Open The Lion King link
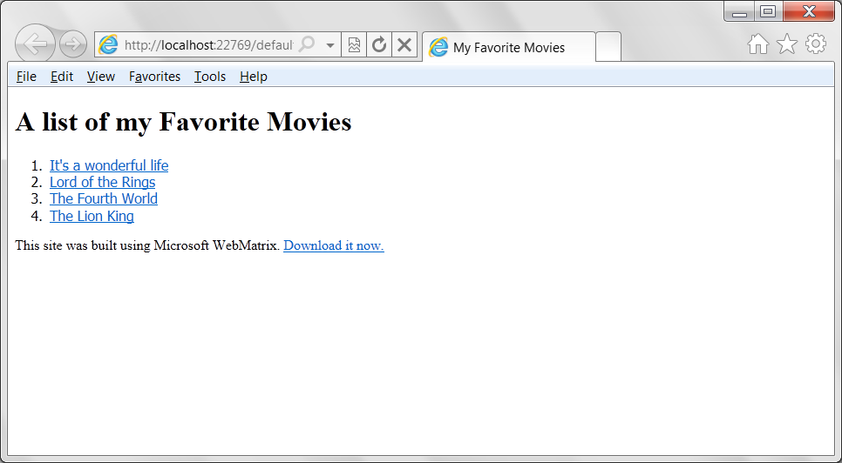The image size is (842, 463). (x=92, y=216)
